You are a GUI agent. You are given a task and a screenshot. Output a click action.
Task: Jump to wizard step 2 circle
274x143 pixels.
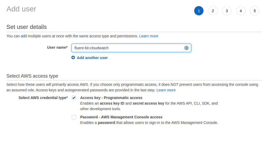point(213,11)
